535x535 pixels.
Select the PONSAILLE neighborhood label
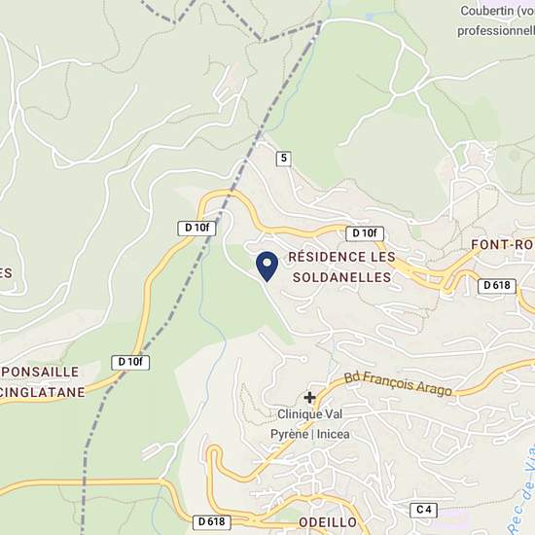pos(40,372)
